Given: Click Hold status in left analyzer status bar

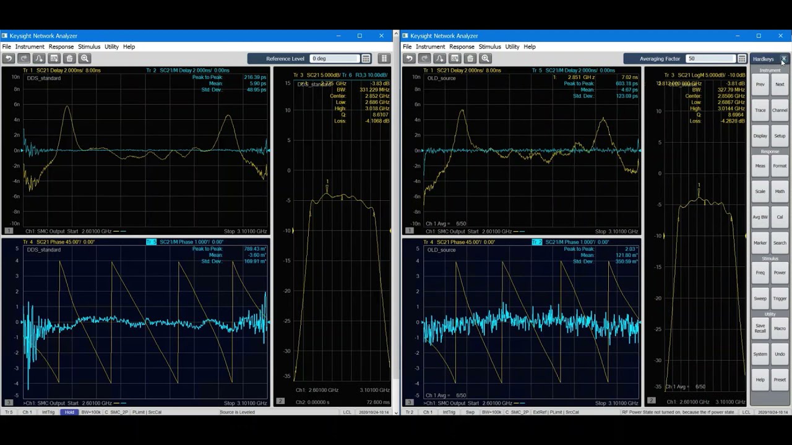Looking at the screenshot, I should (x=69, y=412).
